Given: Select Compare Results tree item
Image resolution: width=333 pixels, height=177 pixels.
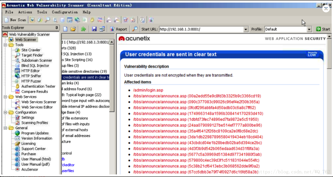Looking at the screenshot, I should (x=35, y=91).
